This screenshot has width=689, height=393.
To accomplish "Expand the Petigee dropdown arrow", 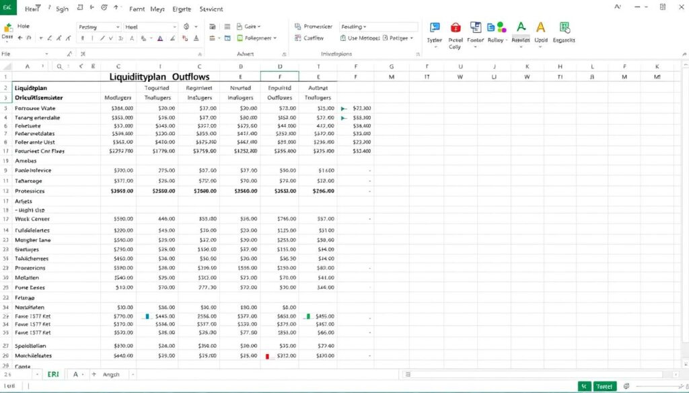I will tap(412, 38).
